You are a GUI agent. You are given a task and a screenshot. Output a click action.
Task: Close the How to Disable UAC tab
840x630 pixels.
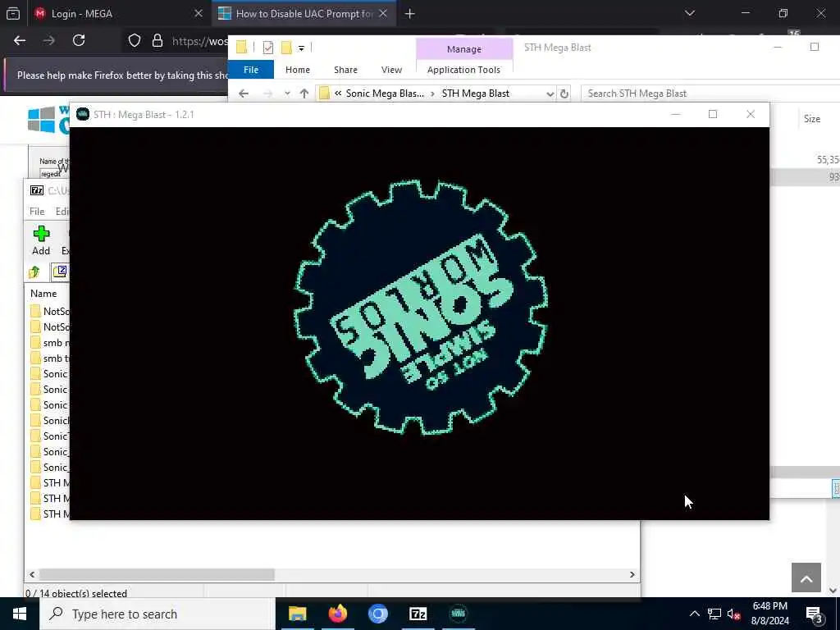(x=383, y=13)
